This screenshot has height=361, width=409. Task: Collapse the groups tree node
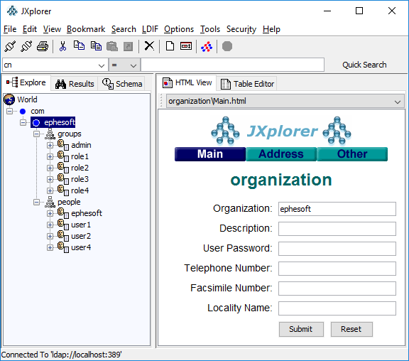click(36, 134)
